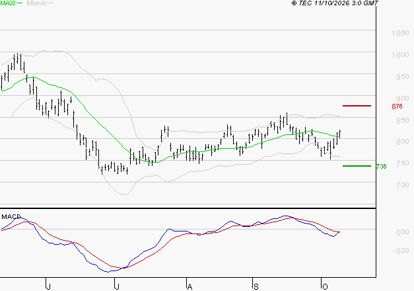Image resolution: width=414 pixels, height=291 pixels.
Task: Click the O month marker
Action: point(325,286)
